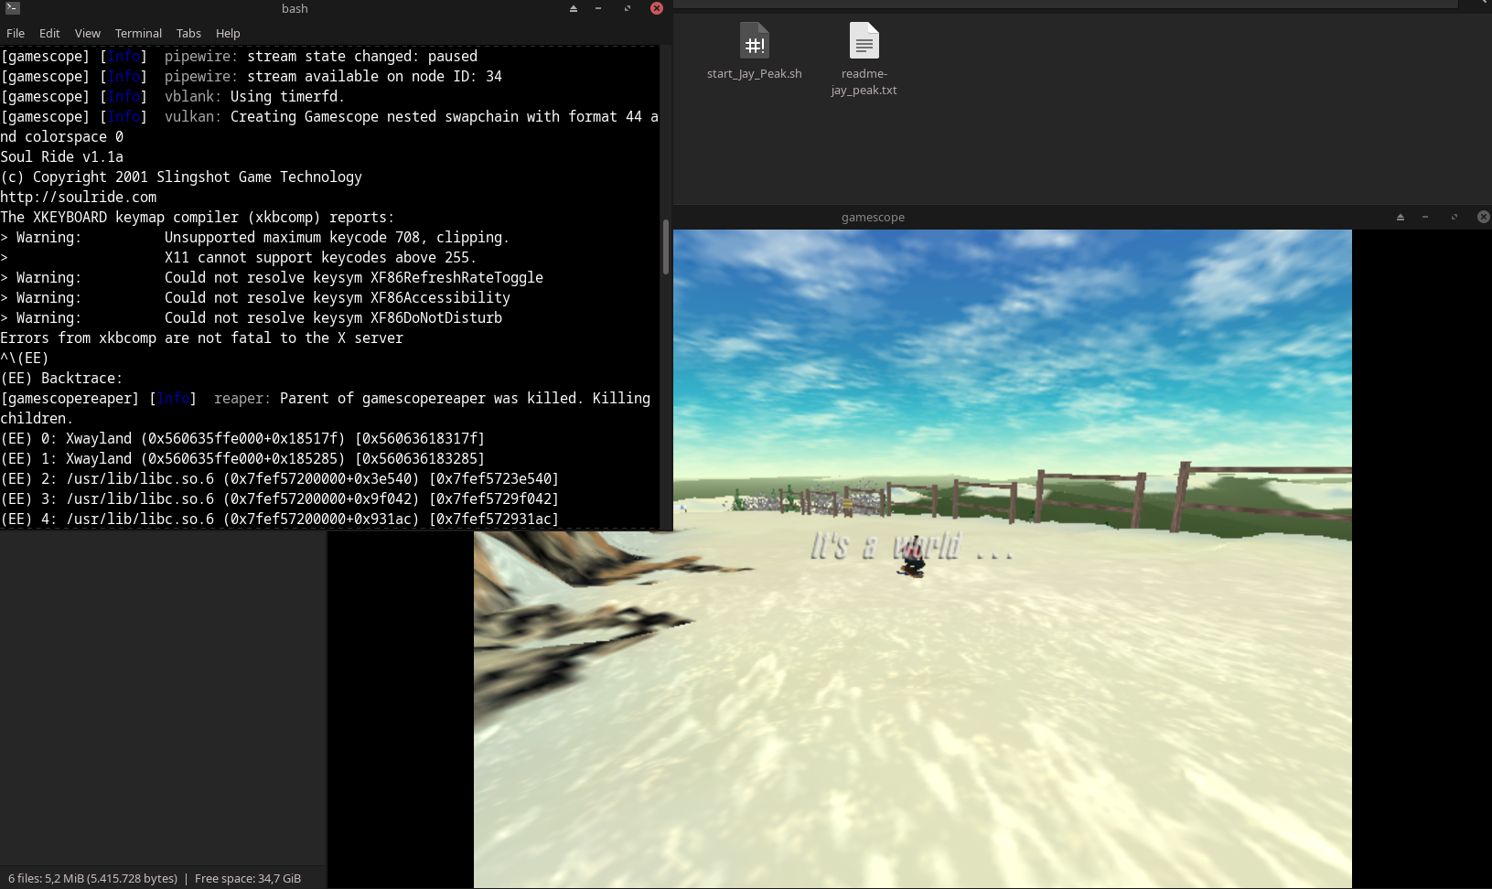Click backtrace line "(EE) 1: Xwayland"
1492x889 pixels.
pos(242,458)
